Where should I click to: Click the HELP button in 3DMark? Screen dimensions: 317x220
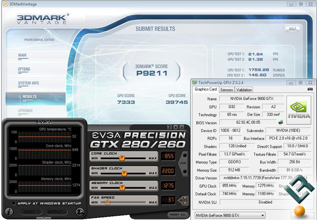click(293, 29)
